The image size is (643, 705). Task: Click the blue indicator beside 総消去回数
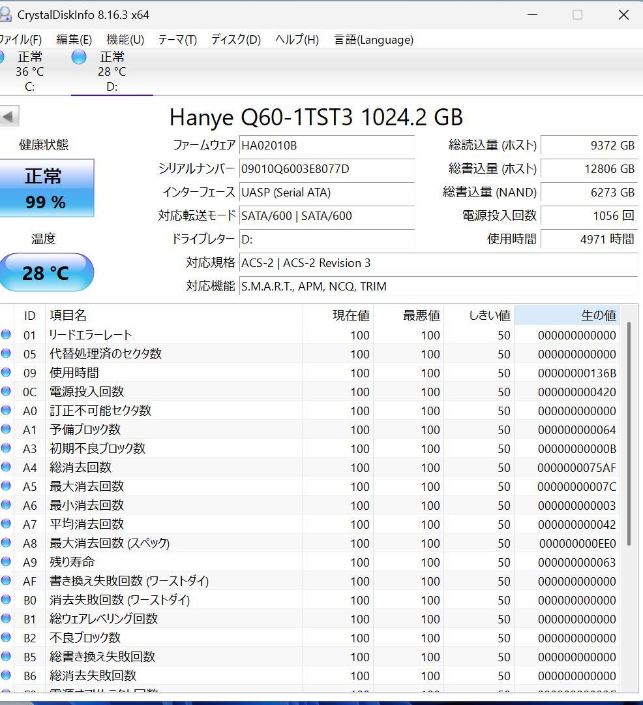(7, 467)
